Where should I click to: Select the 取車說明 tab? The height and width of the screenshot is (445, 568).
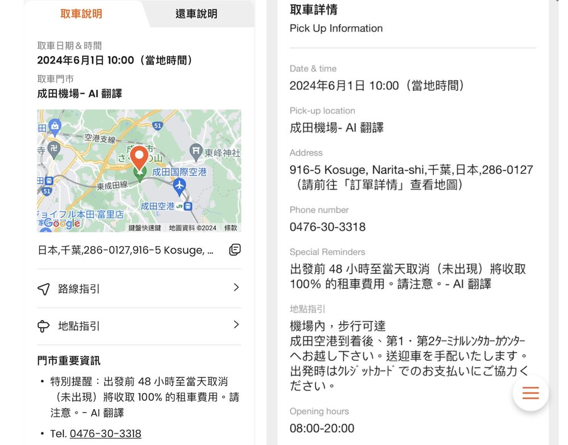tap(81, 14)
